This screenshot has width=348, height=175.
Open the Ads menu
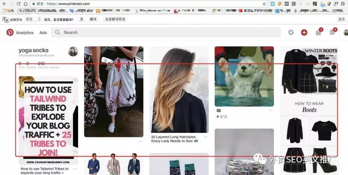pos(43,33)
